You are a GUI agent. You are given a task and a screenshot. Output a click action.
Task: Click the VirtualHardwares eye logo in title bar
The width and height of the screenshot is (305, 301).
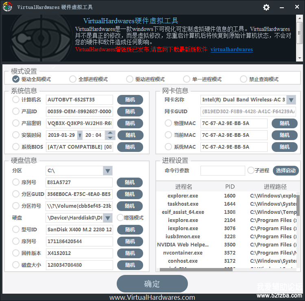click(x=7, y=7)
